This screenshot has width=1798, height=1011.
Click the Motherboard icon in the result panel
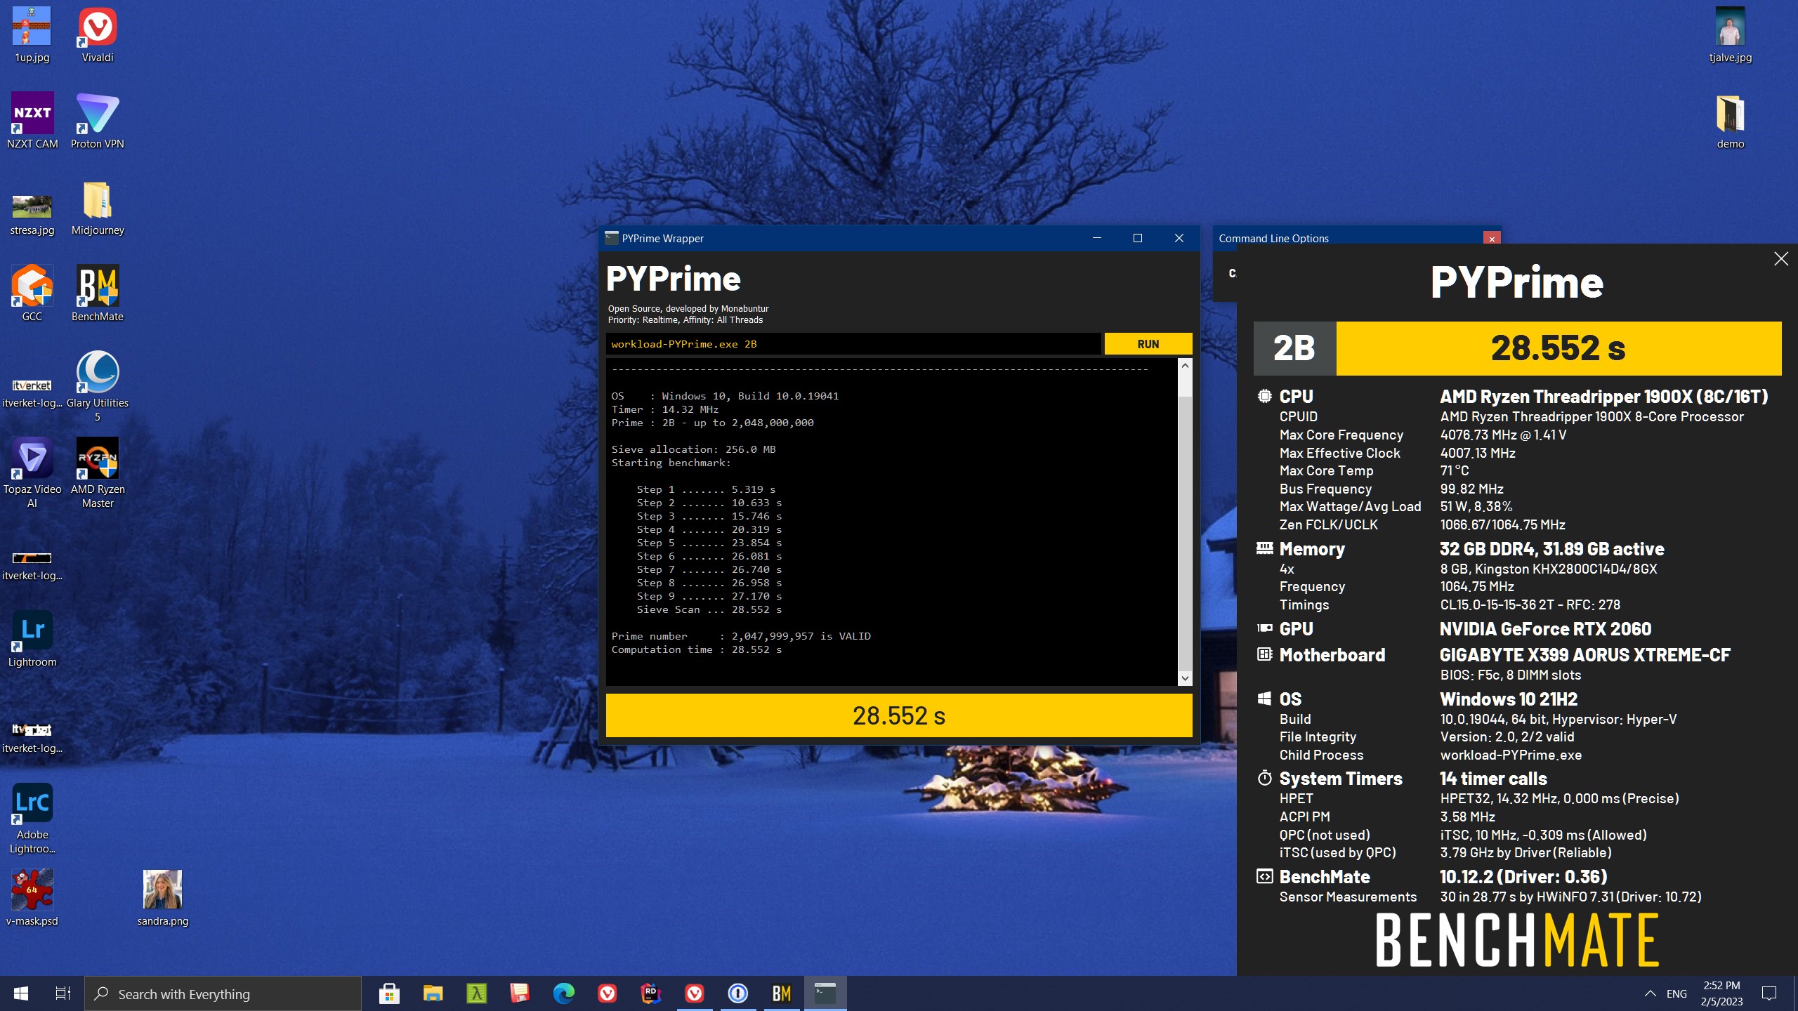1264,654
